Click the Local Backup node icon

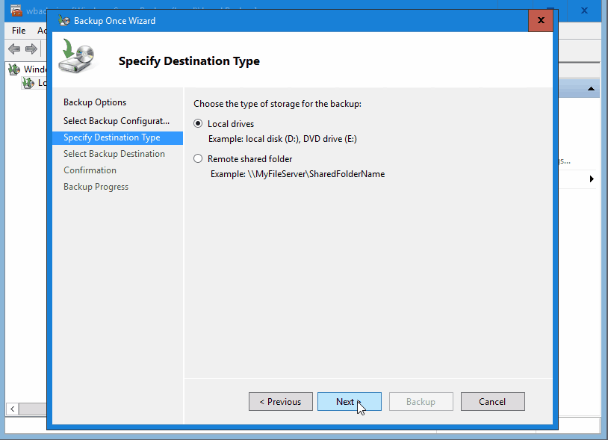(x=27, y=83)
